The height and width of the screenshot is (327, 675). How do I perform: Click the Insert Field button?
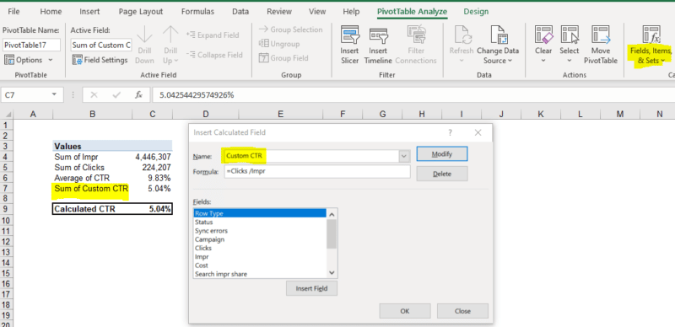coord(311,288)
